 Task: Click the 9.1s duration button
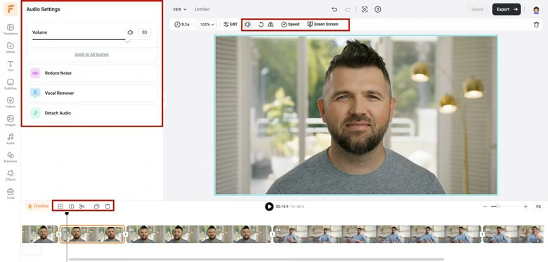182,25
